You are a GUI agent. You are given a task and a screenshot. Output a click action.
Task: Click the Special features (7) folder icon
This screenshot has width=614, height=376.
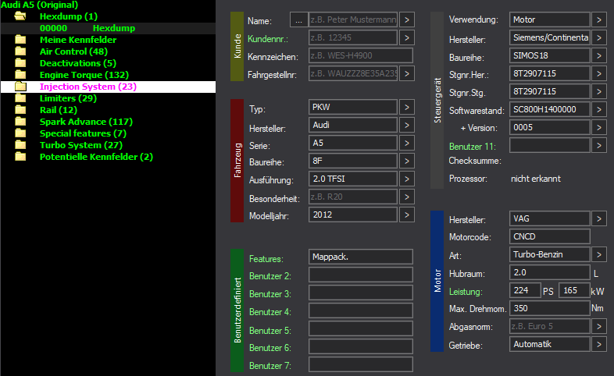tap(20, 133)
